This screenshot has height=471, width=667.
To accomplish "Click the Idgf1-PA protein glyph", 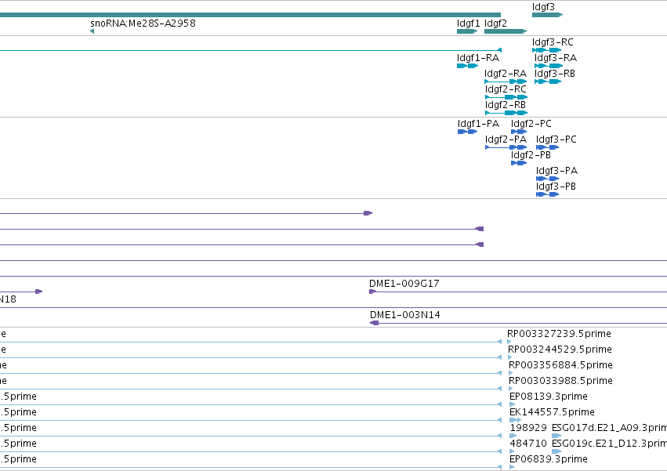I will pos(467,132).
